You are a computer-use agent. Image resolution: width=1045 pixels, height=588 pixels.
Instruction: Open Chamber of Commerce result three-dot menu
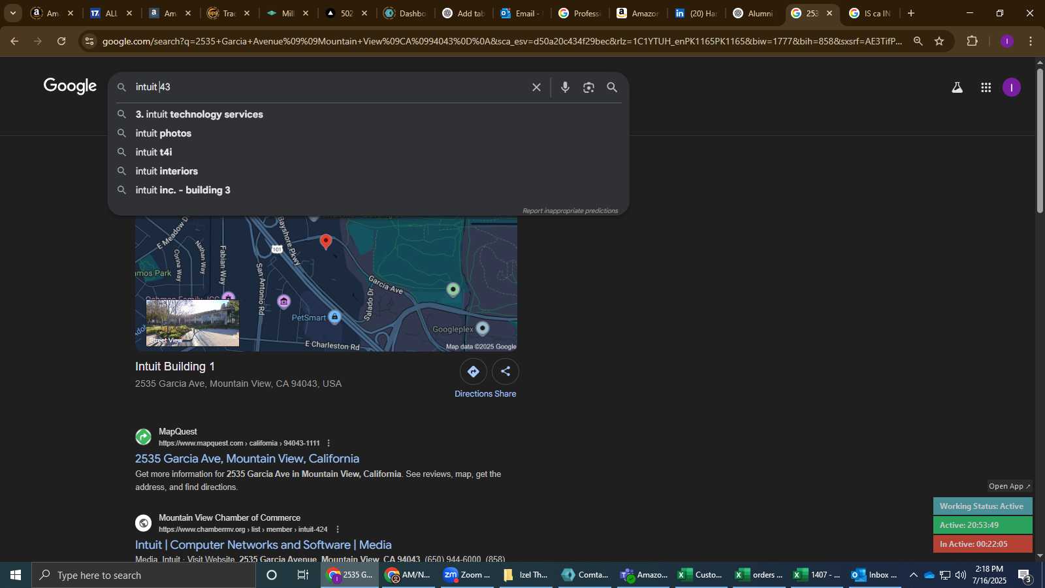pos(338,529)
